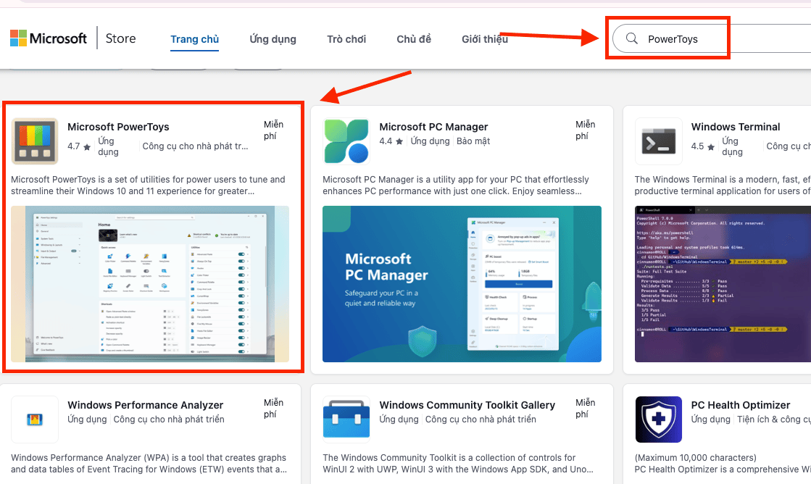
Task: Click the Microsoft logo in header
Action: coord(48,38)
